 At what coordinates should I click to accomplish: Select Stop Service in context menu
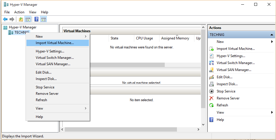58,87
